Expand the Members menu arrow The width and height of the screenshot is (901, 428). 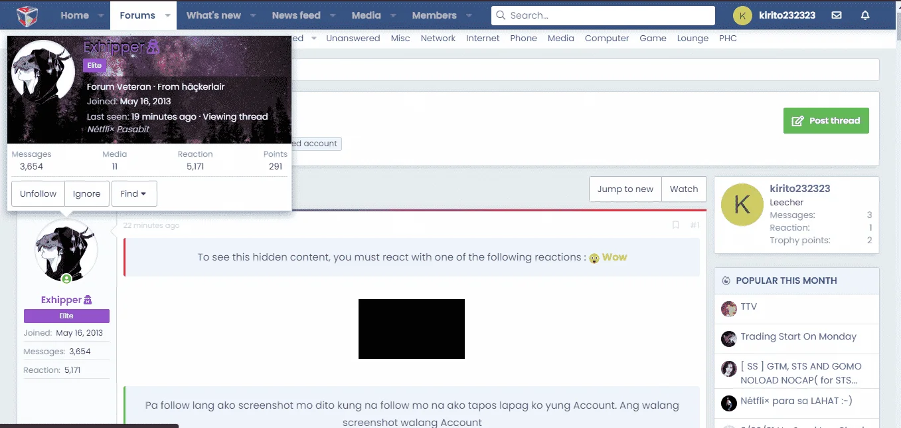point(469,15)
